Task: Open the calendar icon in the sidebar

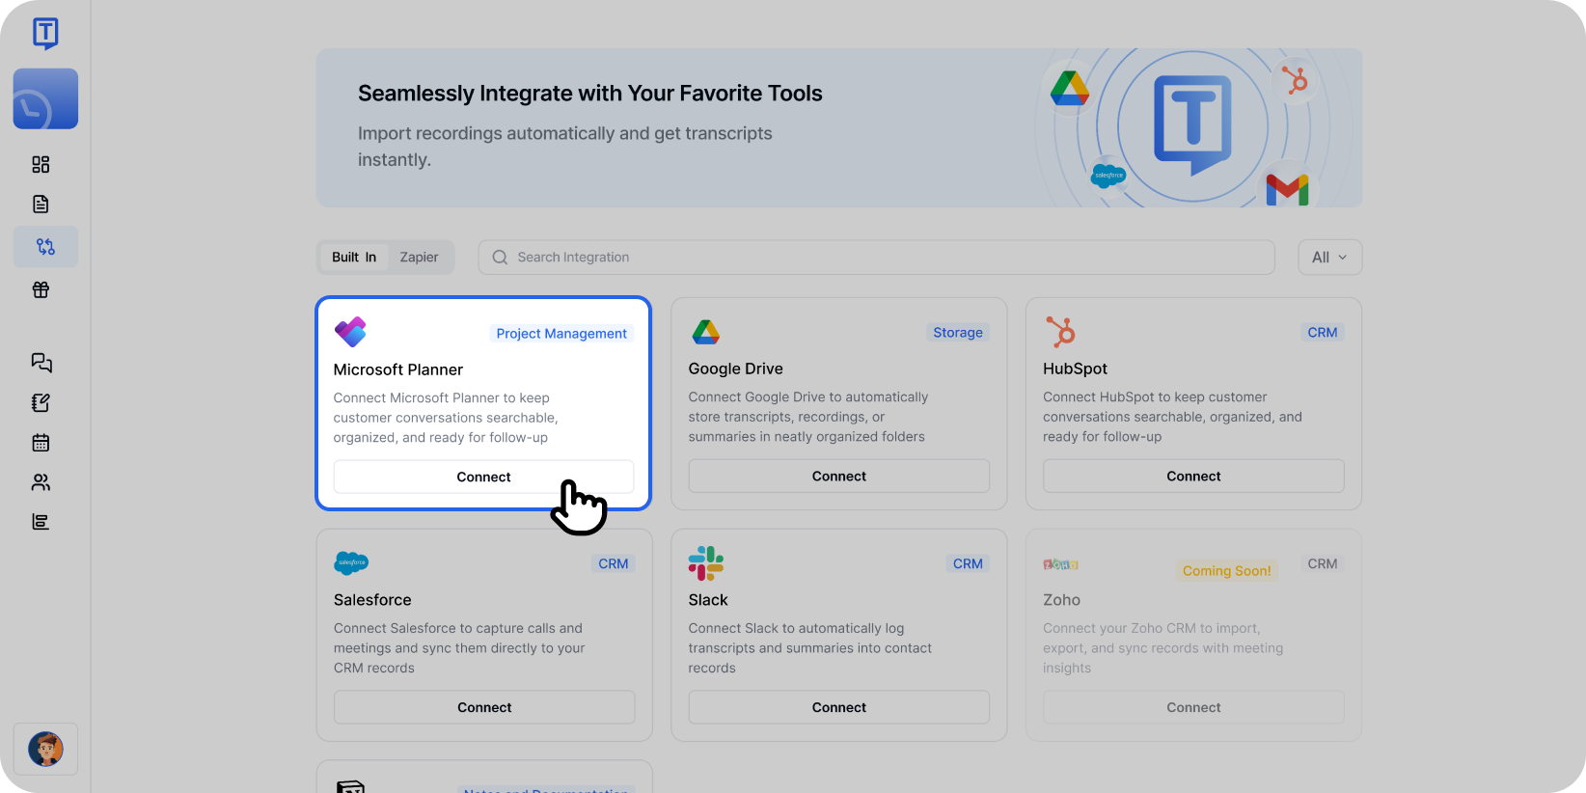Action: 41,443
